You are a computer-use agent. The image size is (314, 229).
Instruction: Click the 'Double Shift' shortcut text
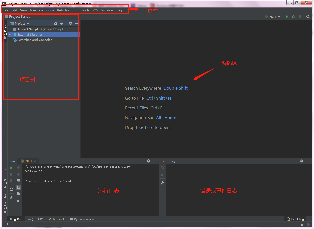[176, 88]
